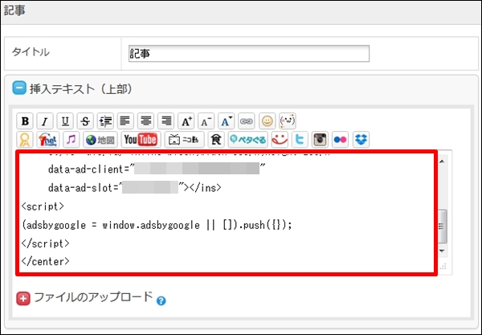Click the textarea scroll down arrow
The height and width of the screenshot is (335, 482).
(442, 251)
